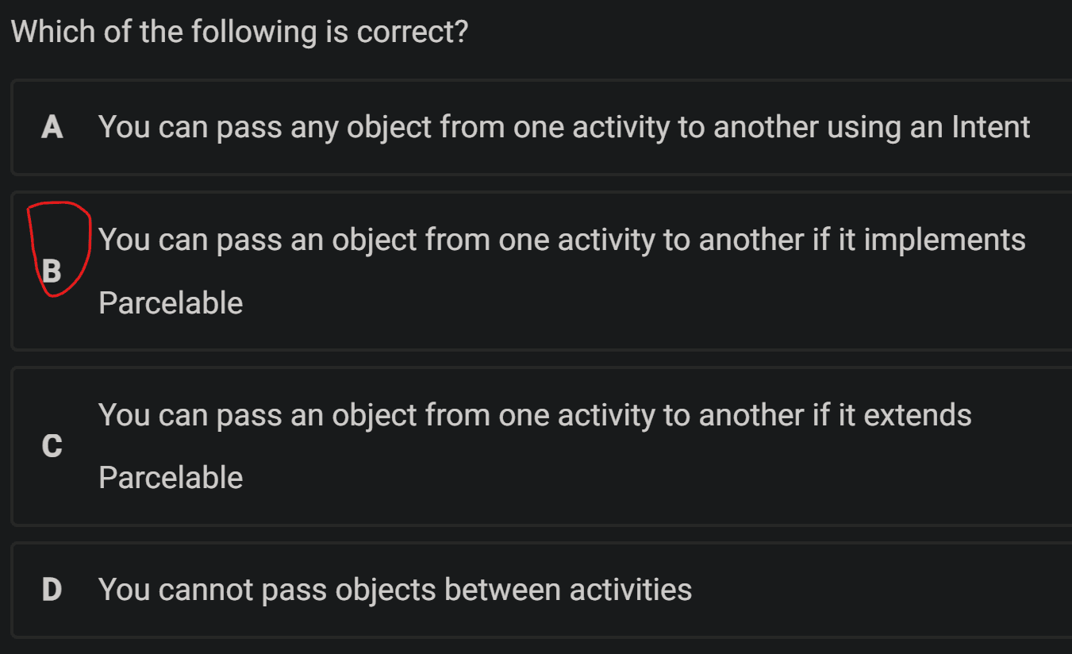The width and height of the screenshot is (1072, 654).
Task: Pick answer option letter D
Action: [52, 590]
